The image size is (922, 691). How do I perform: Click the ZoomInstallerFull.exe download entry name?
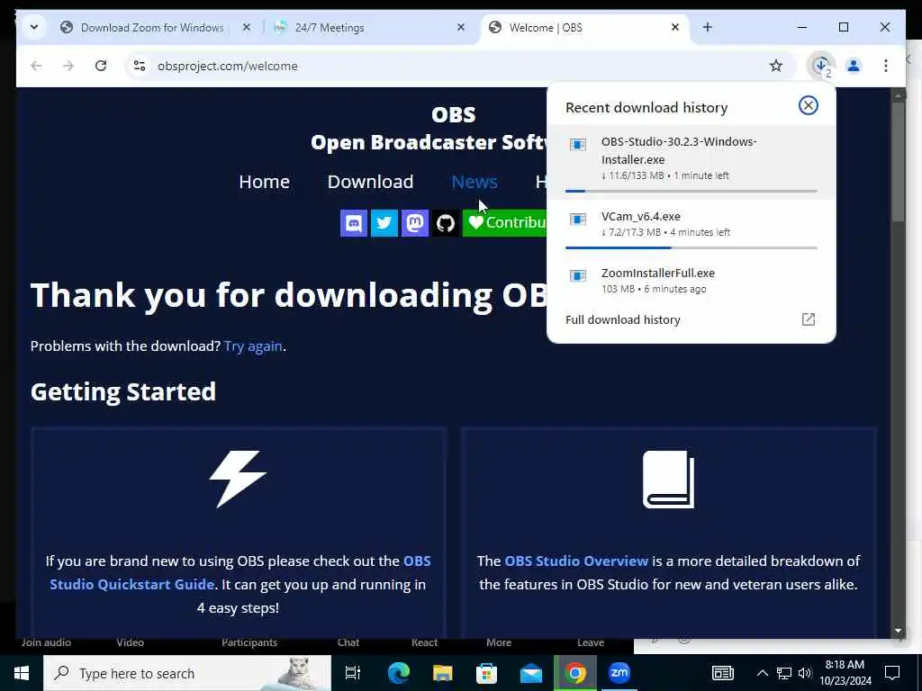[x=658, y=273]
